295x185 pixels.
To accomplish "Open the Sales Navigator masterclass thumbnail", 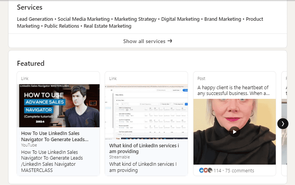I will (x=58, y=106).
